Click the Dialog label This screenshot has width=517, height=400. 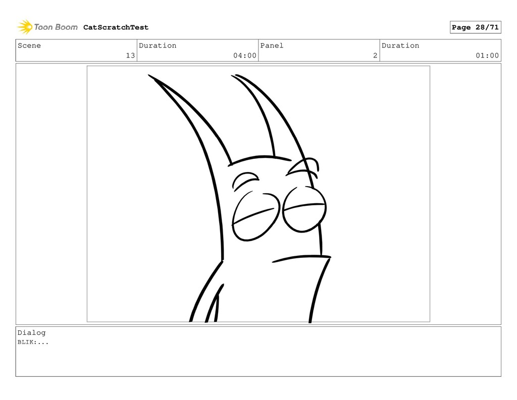pos(32,333)
